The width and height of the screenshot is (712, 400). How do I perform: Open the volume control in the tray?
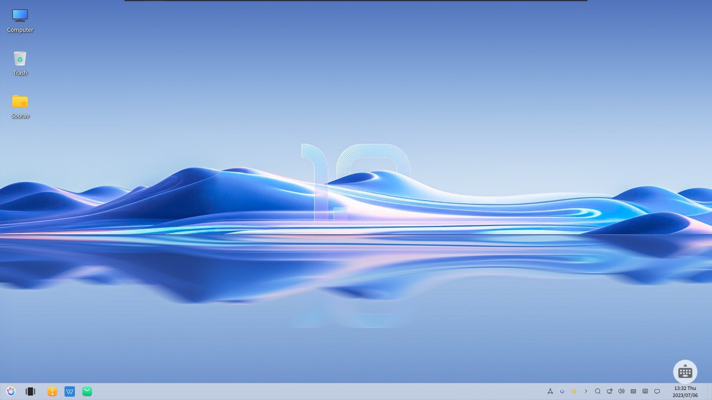tap(622, 391)
